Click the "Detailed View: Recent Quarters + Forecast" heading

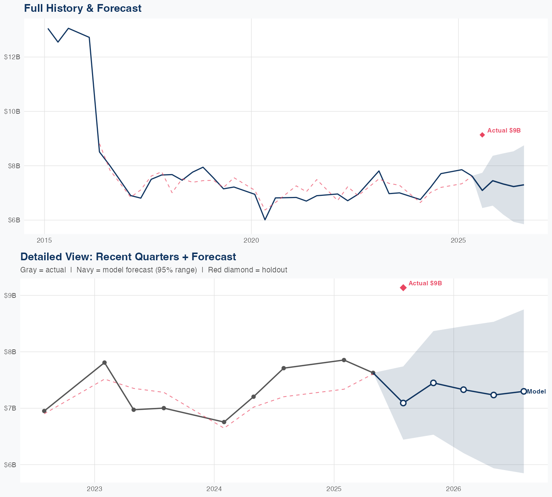[x=128, y=257]
